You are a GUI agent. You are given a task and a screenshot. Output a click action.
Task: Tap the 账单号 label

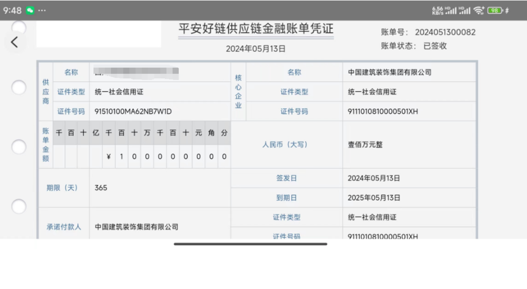pos(394,32)
